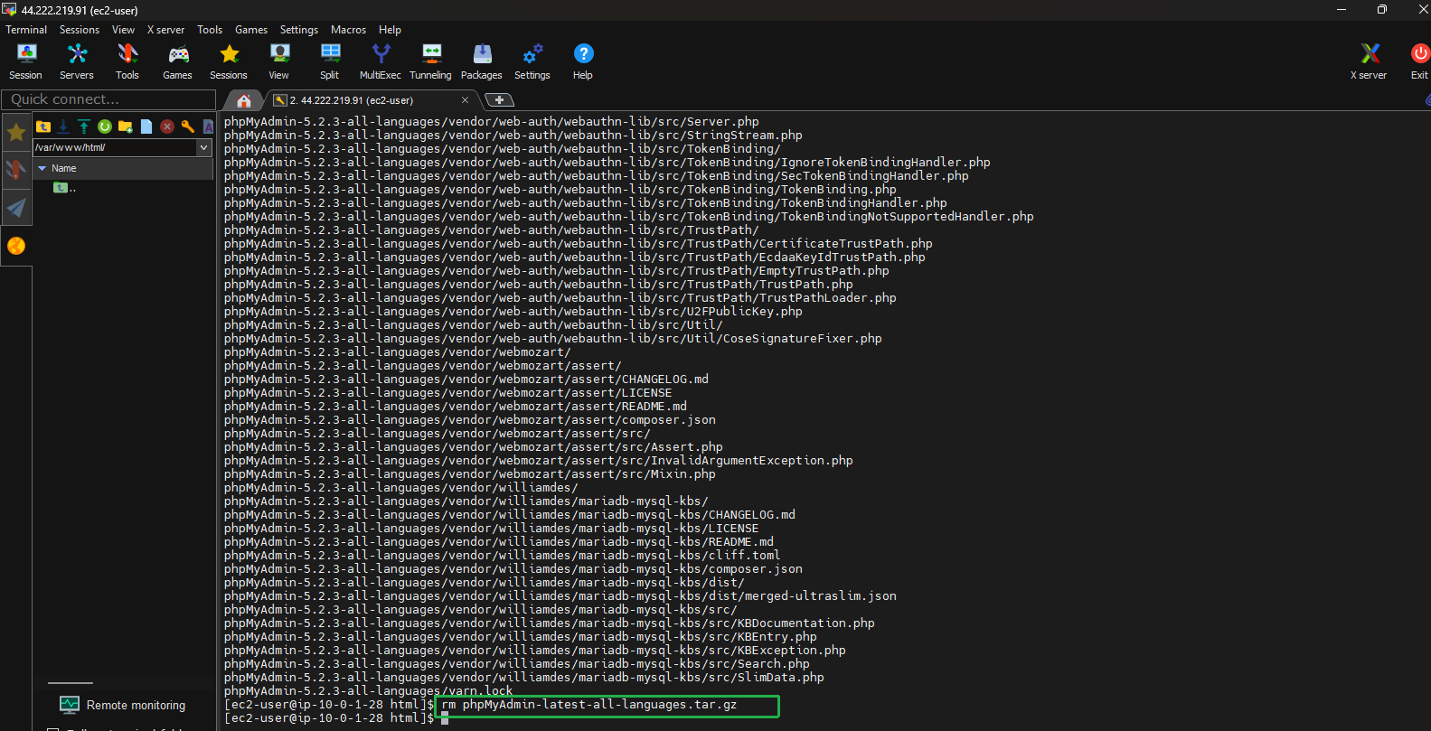Screen dimensions: 1431x731
Task: Expand the /var/www/html/ path dropdown
Action: pos(204,147)
